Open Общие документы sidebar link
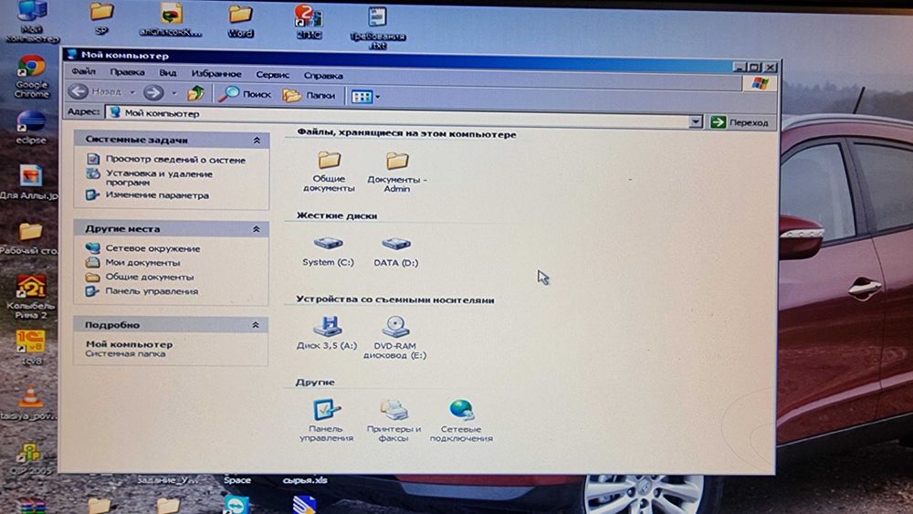 (x=140, y=277)
